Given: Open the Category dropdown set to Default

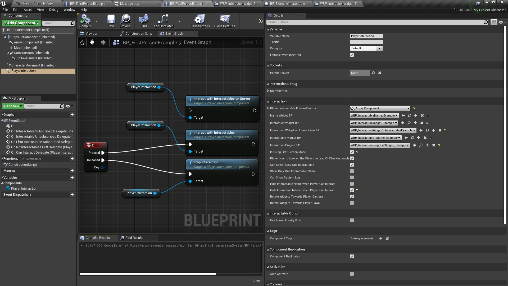Looking at the screenshot, I should [366, 48].
